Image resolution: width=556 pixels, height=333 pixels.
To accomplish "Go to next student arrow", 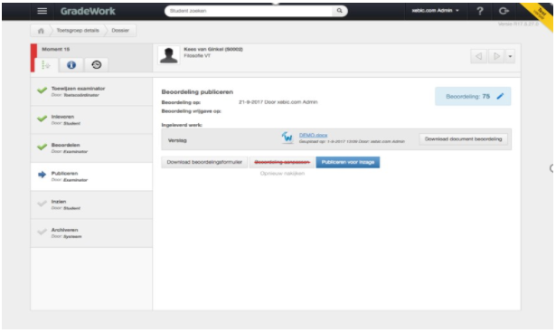I will pos(496,56).
